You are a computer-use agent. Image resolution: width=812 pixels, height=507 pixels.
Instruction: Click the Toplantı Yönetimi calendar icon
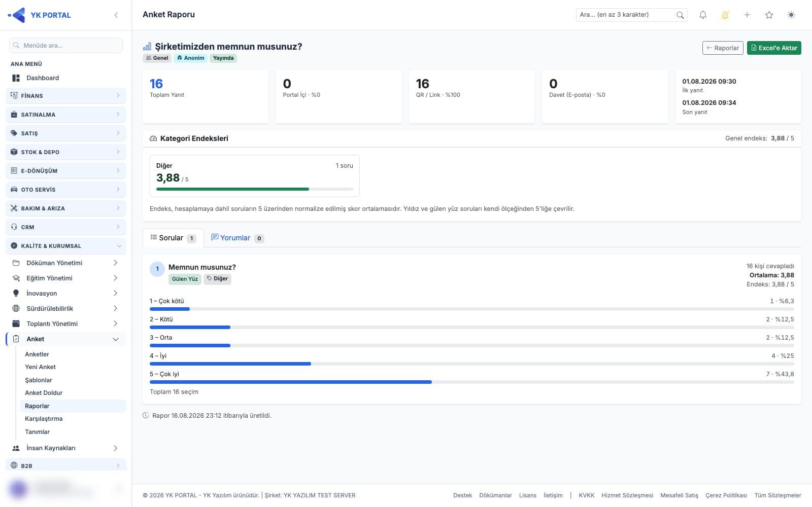(16, 324)
